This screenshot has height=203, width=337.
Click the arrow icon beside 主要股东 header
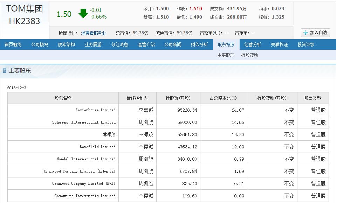(x=5, y=70)
